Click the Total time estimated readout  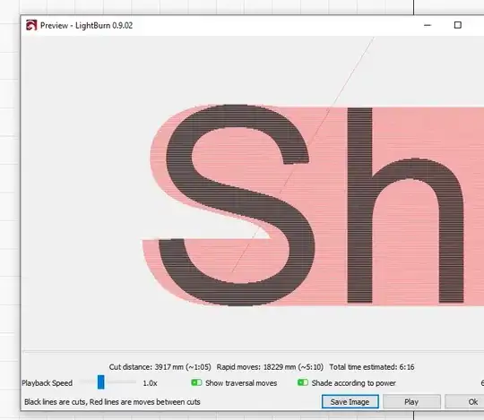tap(372, 367)
